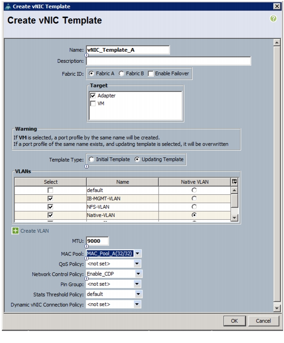
Task: Set NFS-VLAN as native VLAN radio
Action: coord(194,207)
